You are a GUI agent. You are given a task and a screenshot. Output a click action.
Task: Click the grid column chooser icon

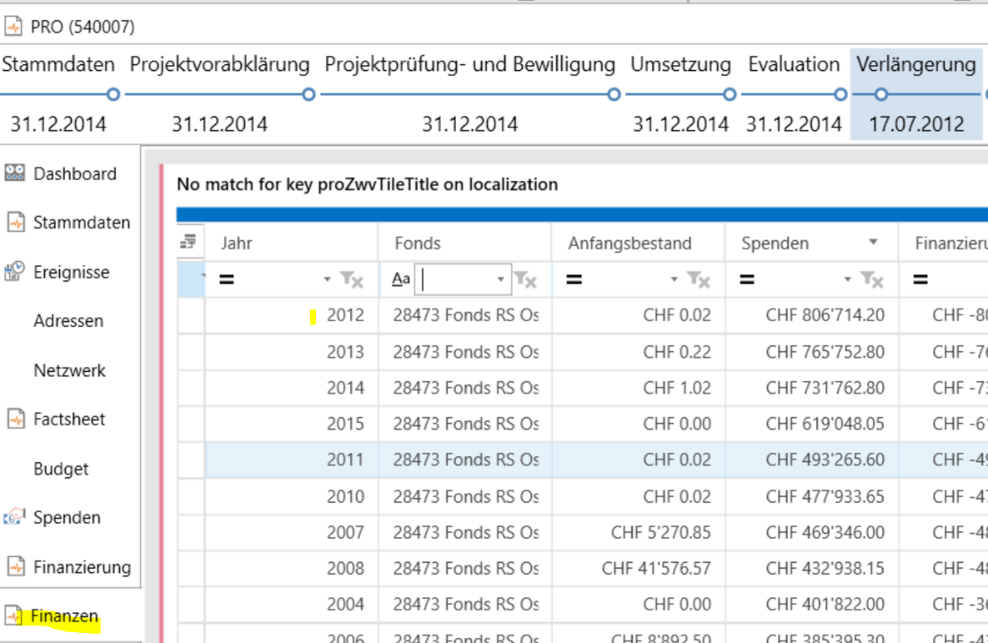pyautogui.click(x=188, y=243)
